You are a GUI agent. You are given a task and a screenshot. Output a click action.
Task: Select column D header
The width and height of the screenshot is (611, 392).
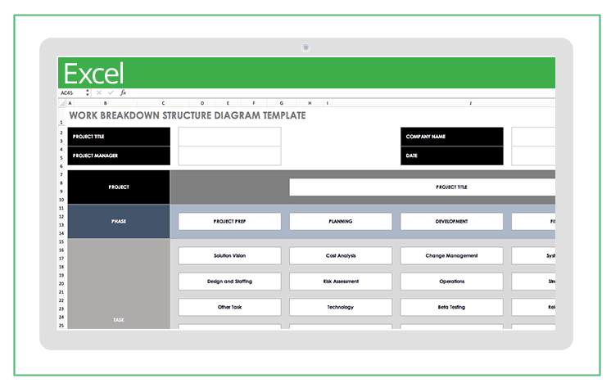click(201, 104)
